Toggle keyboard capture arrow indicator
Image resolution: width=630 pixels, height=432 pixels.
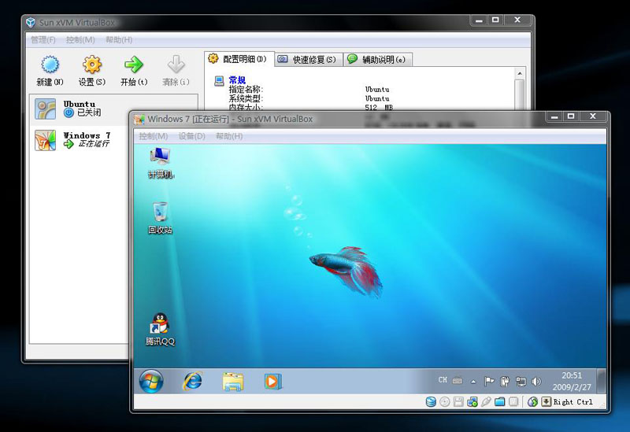click(x=546, y=402)
